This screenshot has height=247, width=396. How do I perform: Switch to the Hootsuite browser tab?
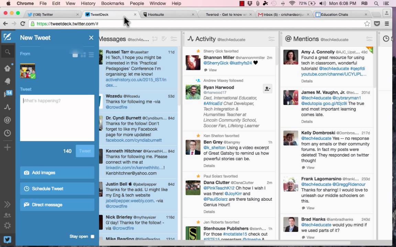point(168,14)
